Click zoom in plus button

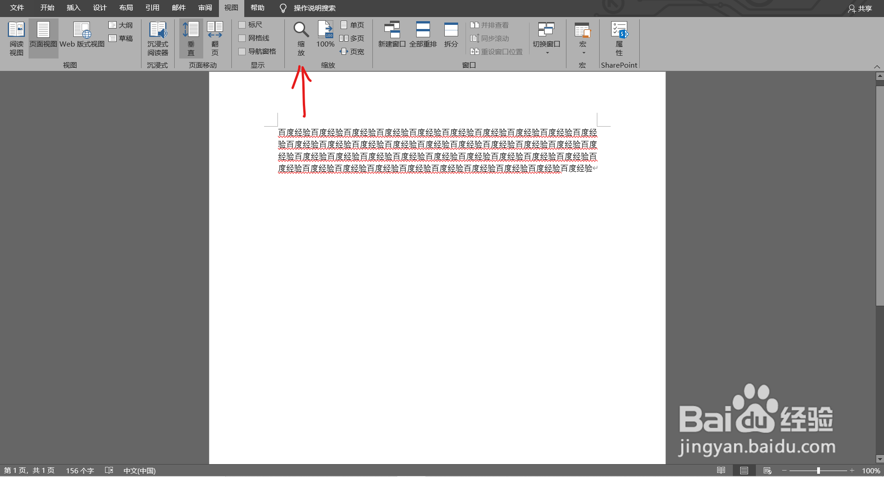coord(852,471)
